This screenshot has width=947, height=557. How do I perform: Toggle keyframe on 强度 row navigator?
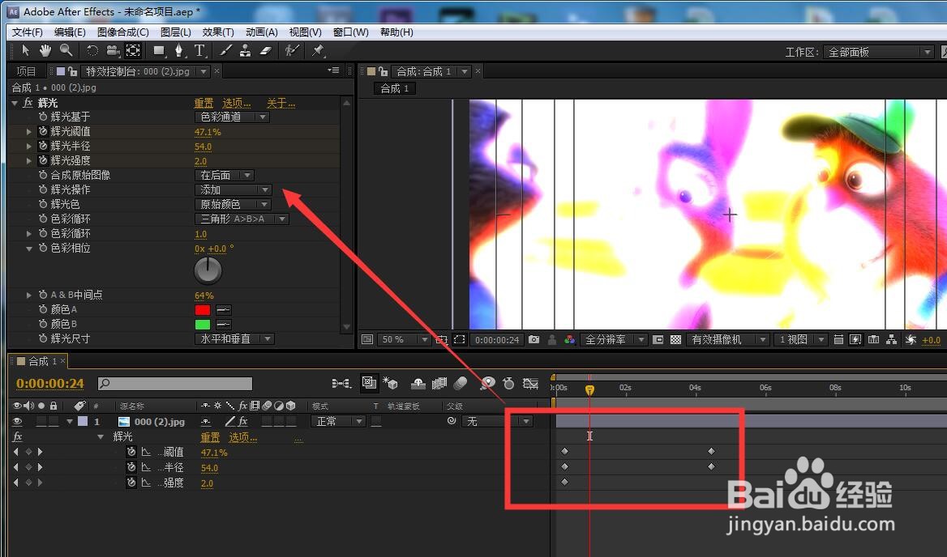[x=28, y=483]
